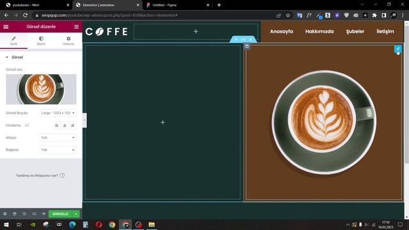Open the Görsel Boyutu size dropdown
Screen dimensions: 409x230
pyautogui.click(x=58, y=113)
